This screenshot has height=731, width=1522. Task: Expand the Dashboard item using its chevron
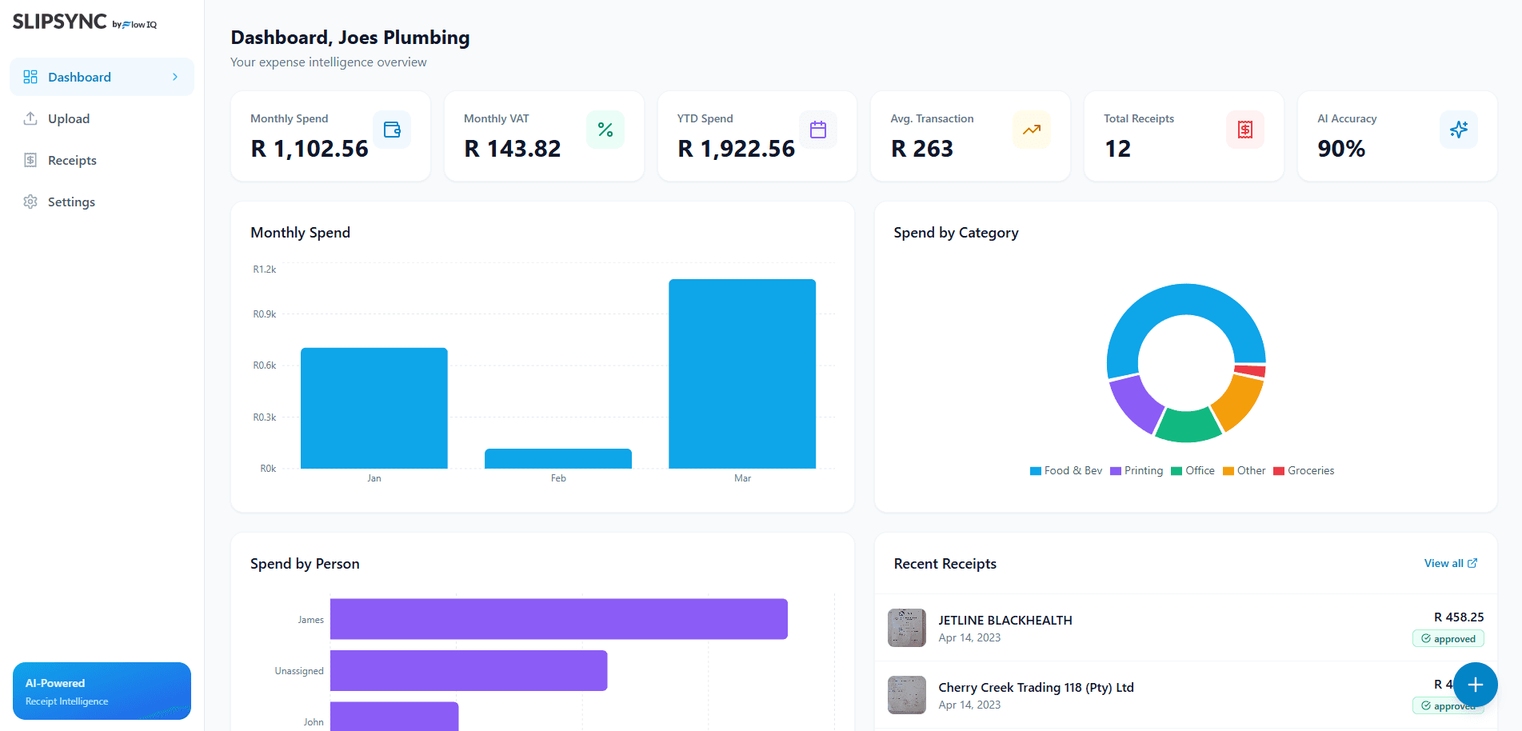(175, 76)
